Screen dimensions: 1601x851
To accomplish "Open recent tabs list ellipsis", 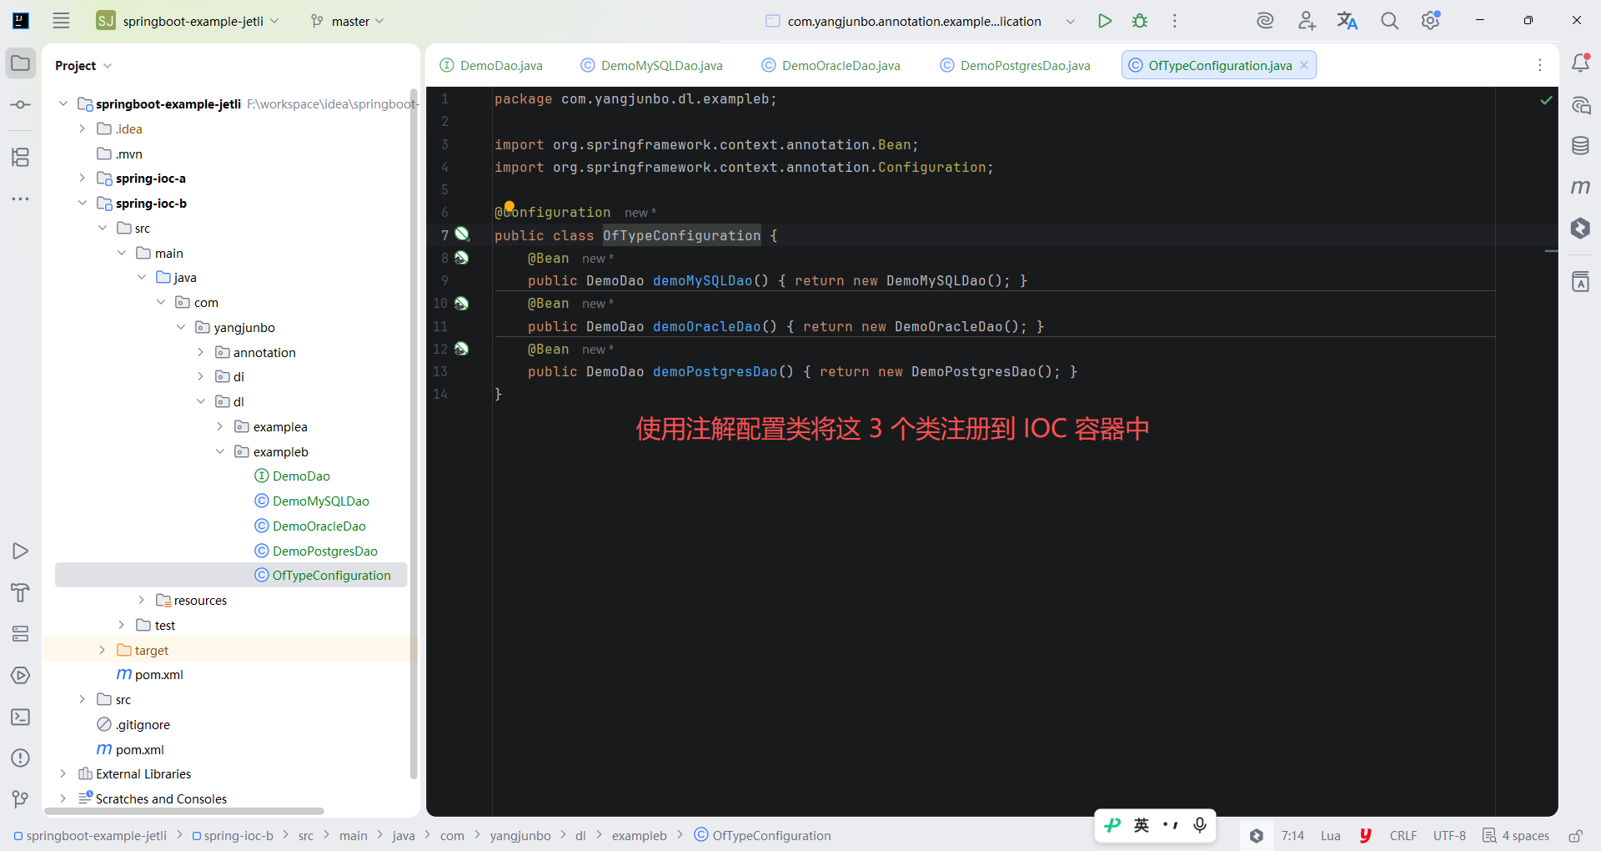I will click(1540, 65).
